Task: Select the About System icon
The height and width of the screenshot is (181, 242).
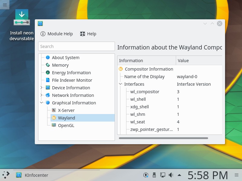Action: tap(48, 58)
